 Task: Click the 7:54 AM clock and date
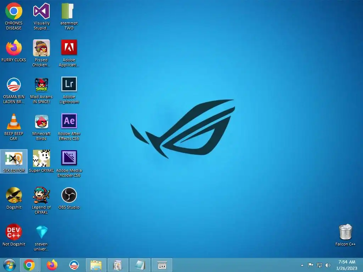[x=347, y=265]
